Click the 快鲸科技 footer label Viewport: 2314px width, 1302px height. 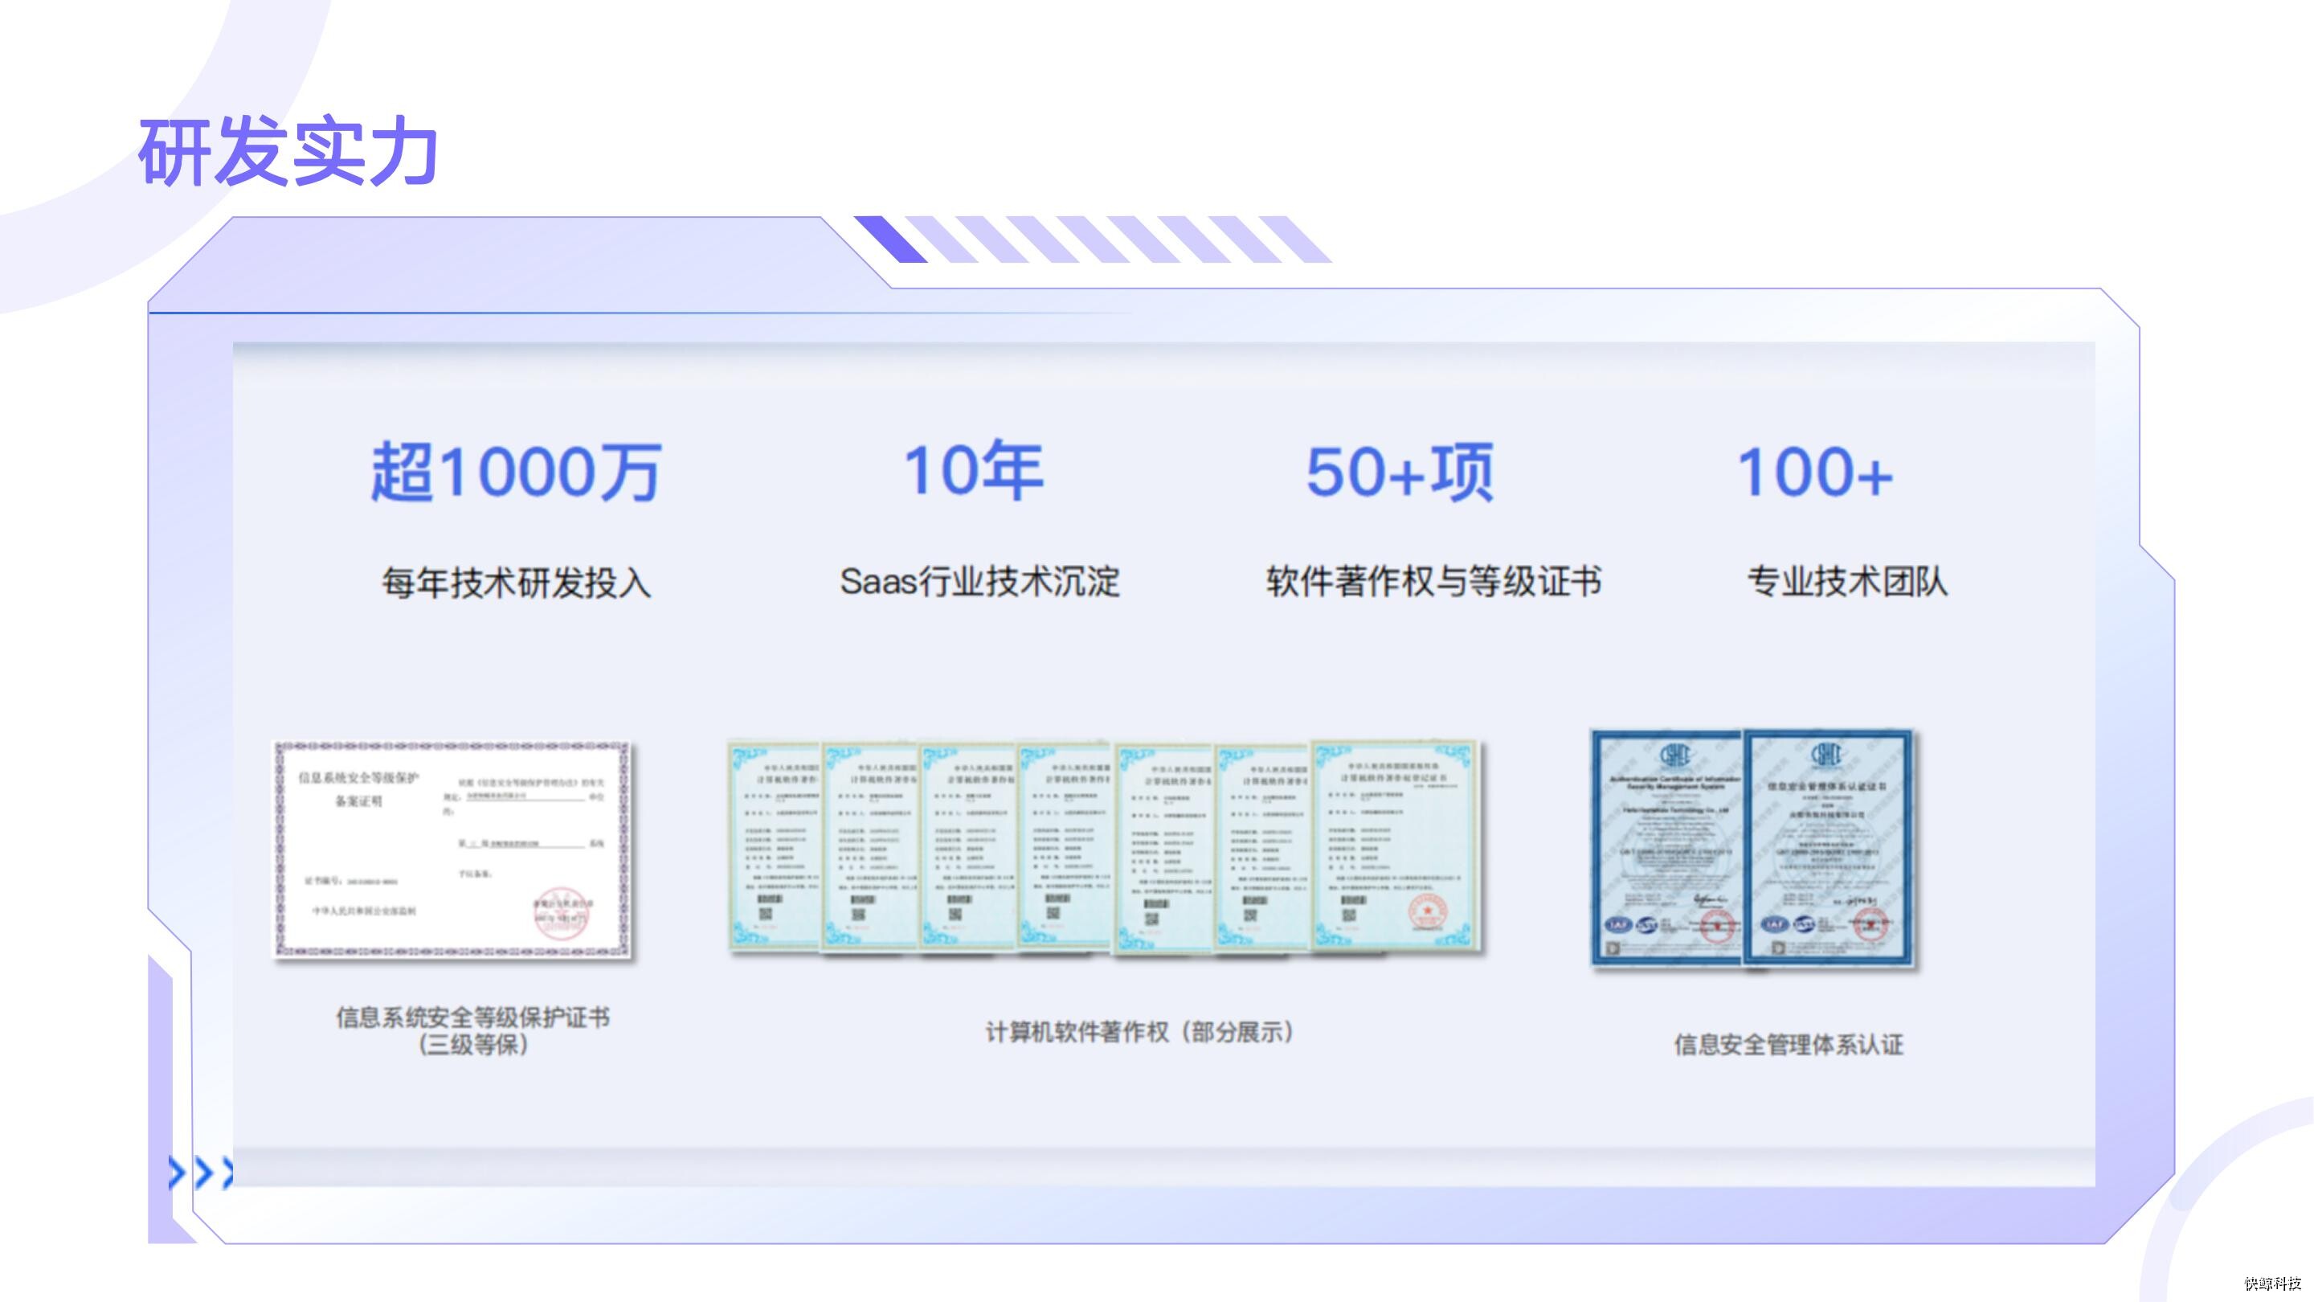pos(2273,1284)
